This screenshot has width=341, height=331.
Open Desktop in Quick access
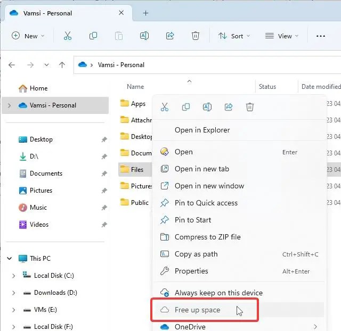click(36, 139)
